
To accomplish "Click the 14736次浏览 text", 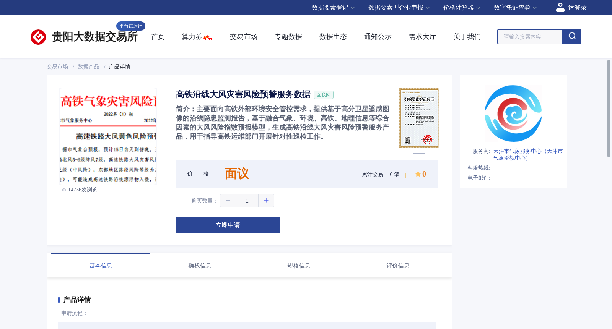I will click(83, 190).
